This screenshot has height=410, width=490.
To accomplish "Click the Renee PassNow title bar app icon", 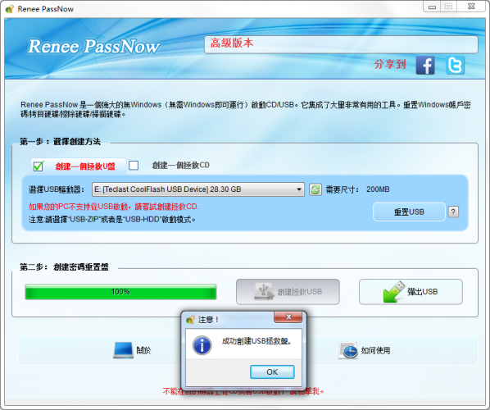I will tap(10, 9).
